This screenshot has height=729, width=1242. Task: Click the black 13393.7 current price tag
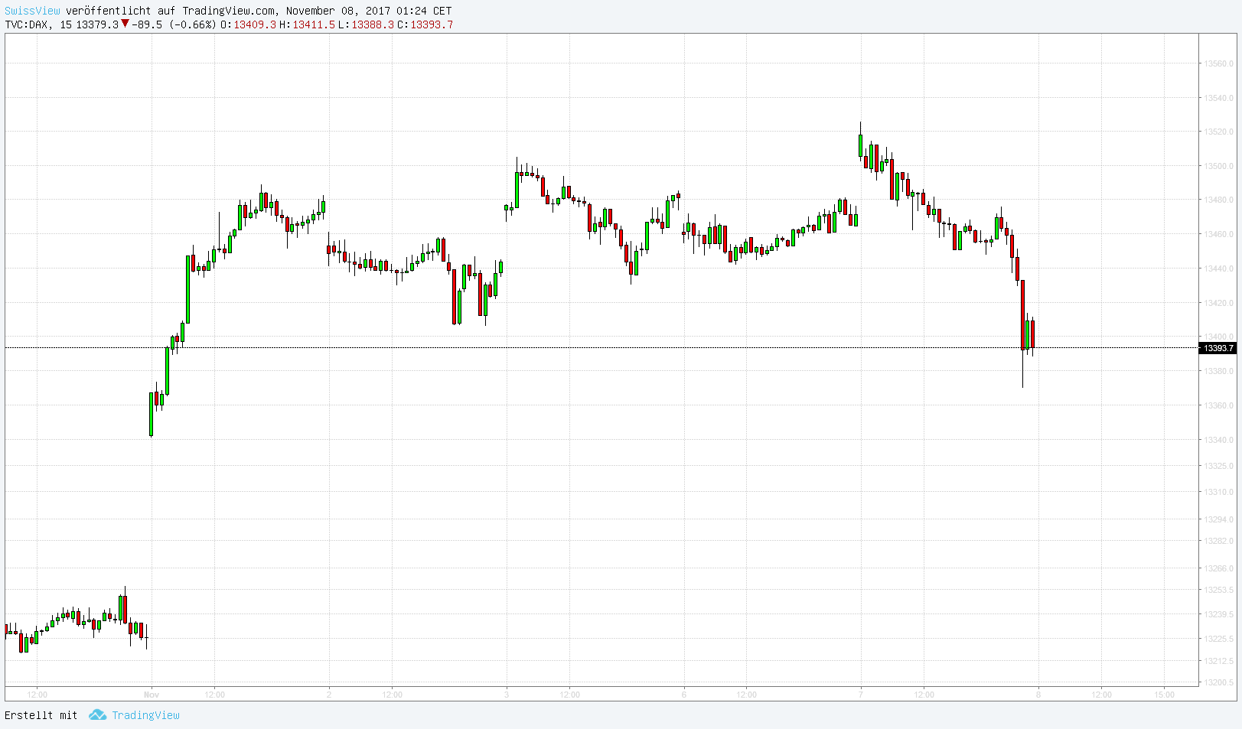[1218, 348]
